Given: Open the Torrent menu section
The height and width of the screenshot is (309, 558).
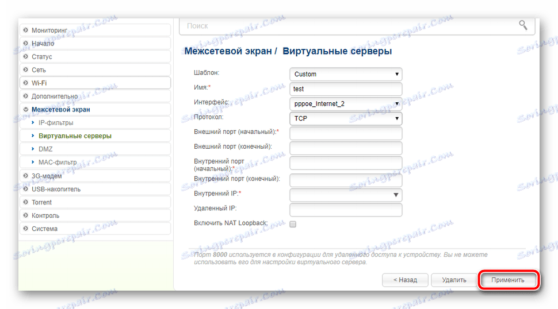Looking at the screenshot, I should tap(95, 202).
